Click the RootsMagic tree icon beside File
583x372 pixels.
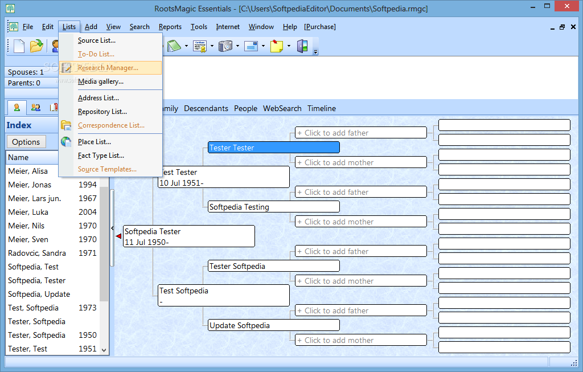coord(14,27)
